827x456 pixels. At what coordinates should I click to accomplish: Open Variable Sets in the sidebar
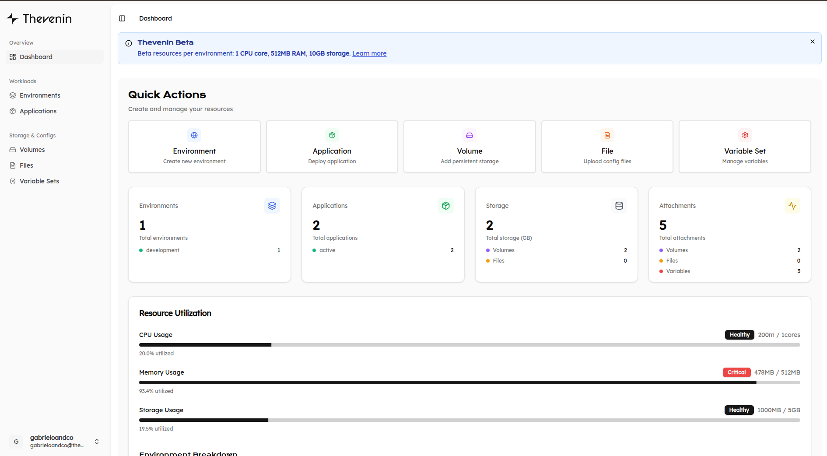tap(55, 181)
